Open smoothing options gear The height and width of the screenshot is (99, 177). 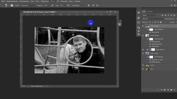pyautogui.click(x=88, y=5)
